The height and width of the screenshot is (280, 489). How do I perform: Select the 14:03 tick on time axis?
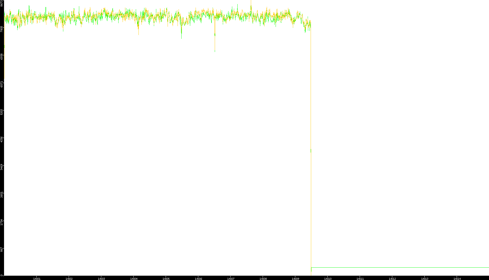101,278
